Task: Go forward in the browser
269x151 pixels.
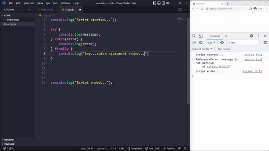Action: tap(198, 8)
